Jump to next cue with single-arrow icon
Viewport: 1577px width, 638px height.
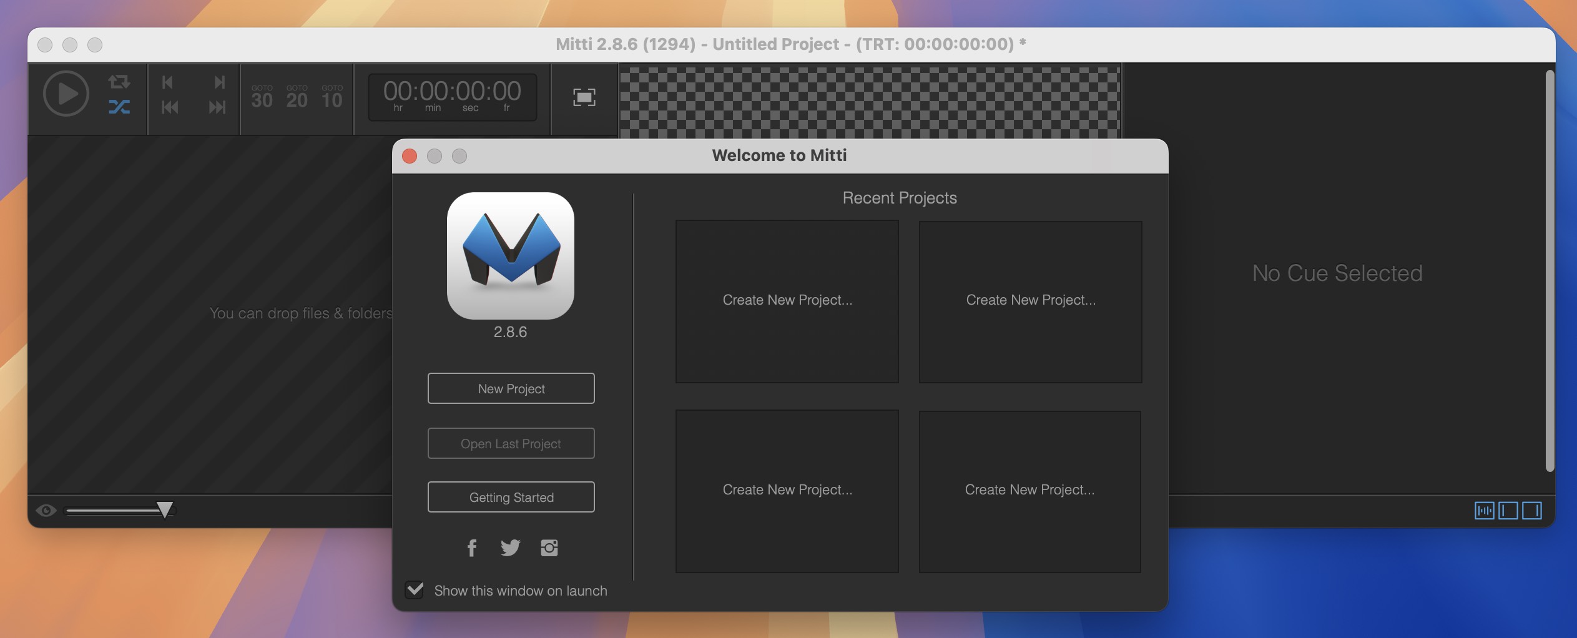click(x=219, y=82)
